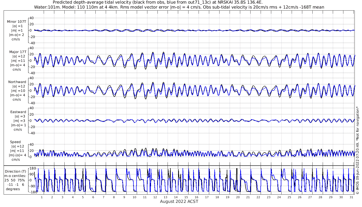Select the 'Major 17T' panel label
Image resolution: width=362 pixels, height=207 pixels.
tap(17, 52)
